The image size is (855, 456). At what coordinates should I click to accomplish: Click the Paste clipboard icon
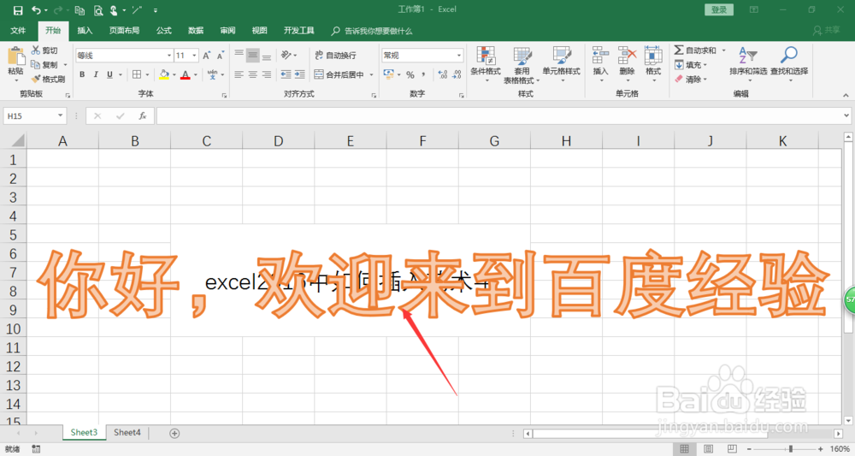pos(15,56)
